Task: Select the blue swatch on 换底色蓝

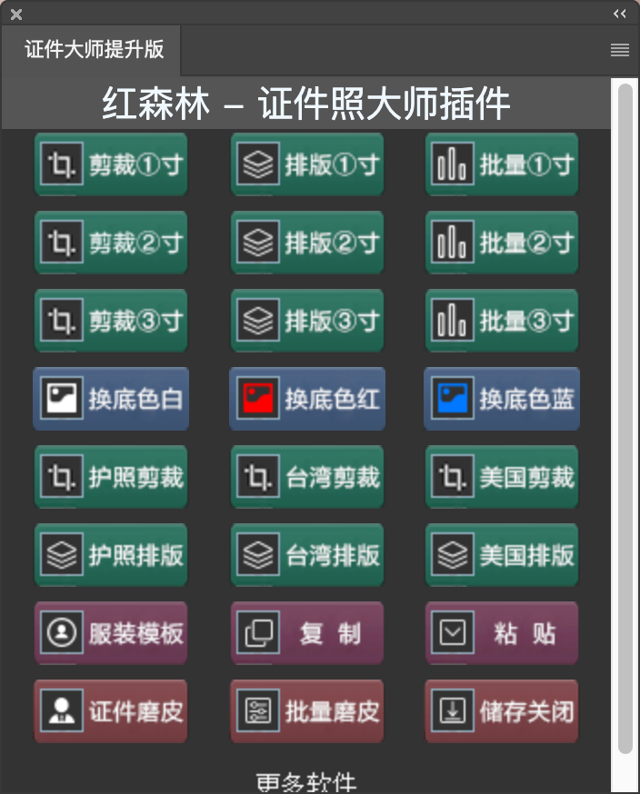Action: click(453, 399)
